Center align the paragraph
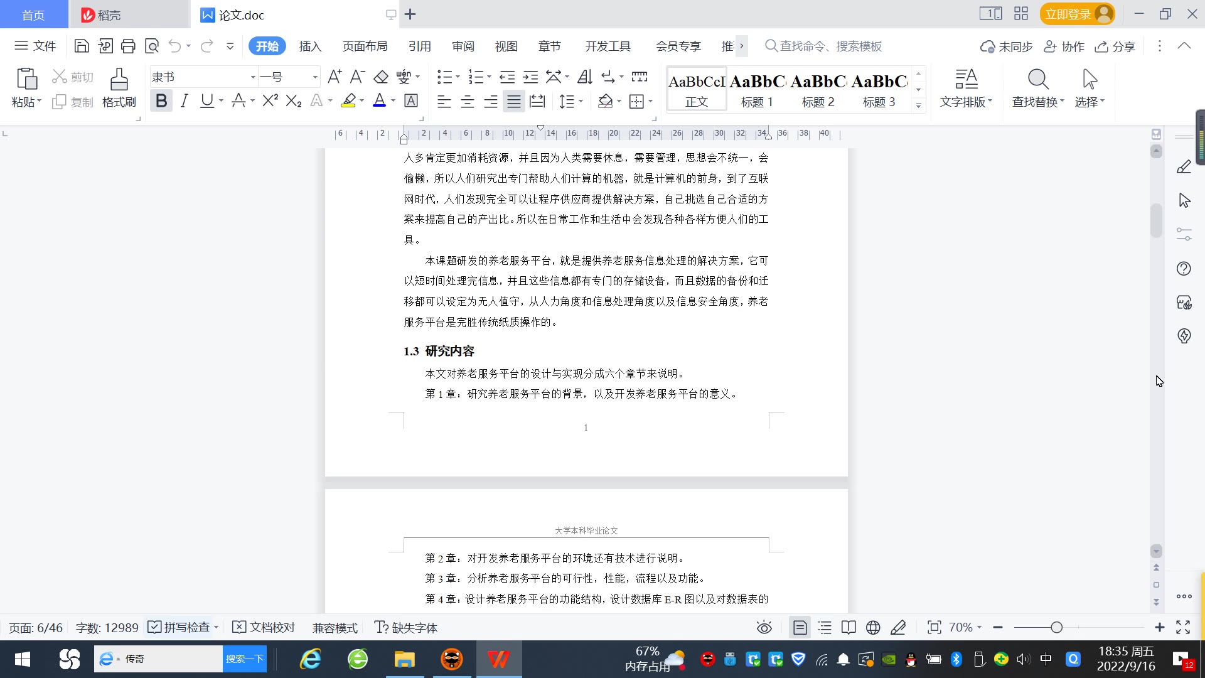Screen dimensions: 1205x678 click(467, 101)
